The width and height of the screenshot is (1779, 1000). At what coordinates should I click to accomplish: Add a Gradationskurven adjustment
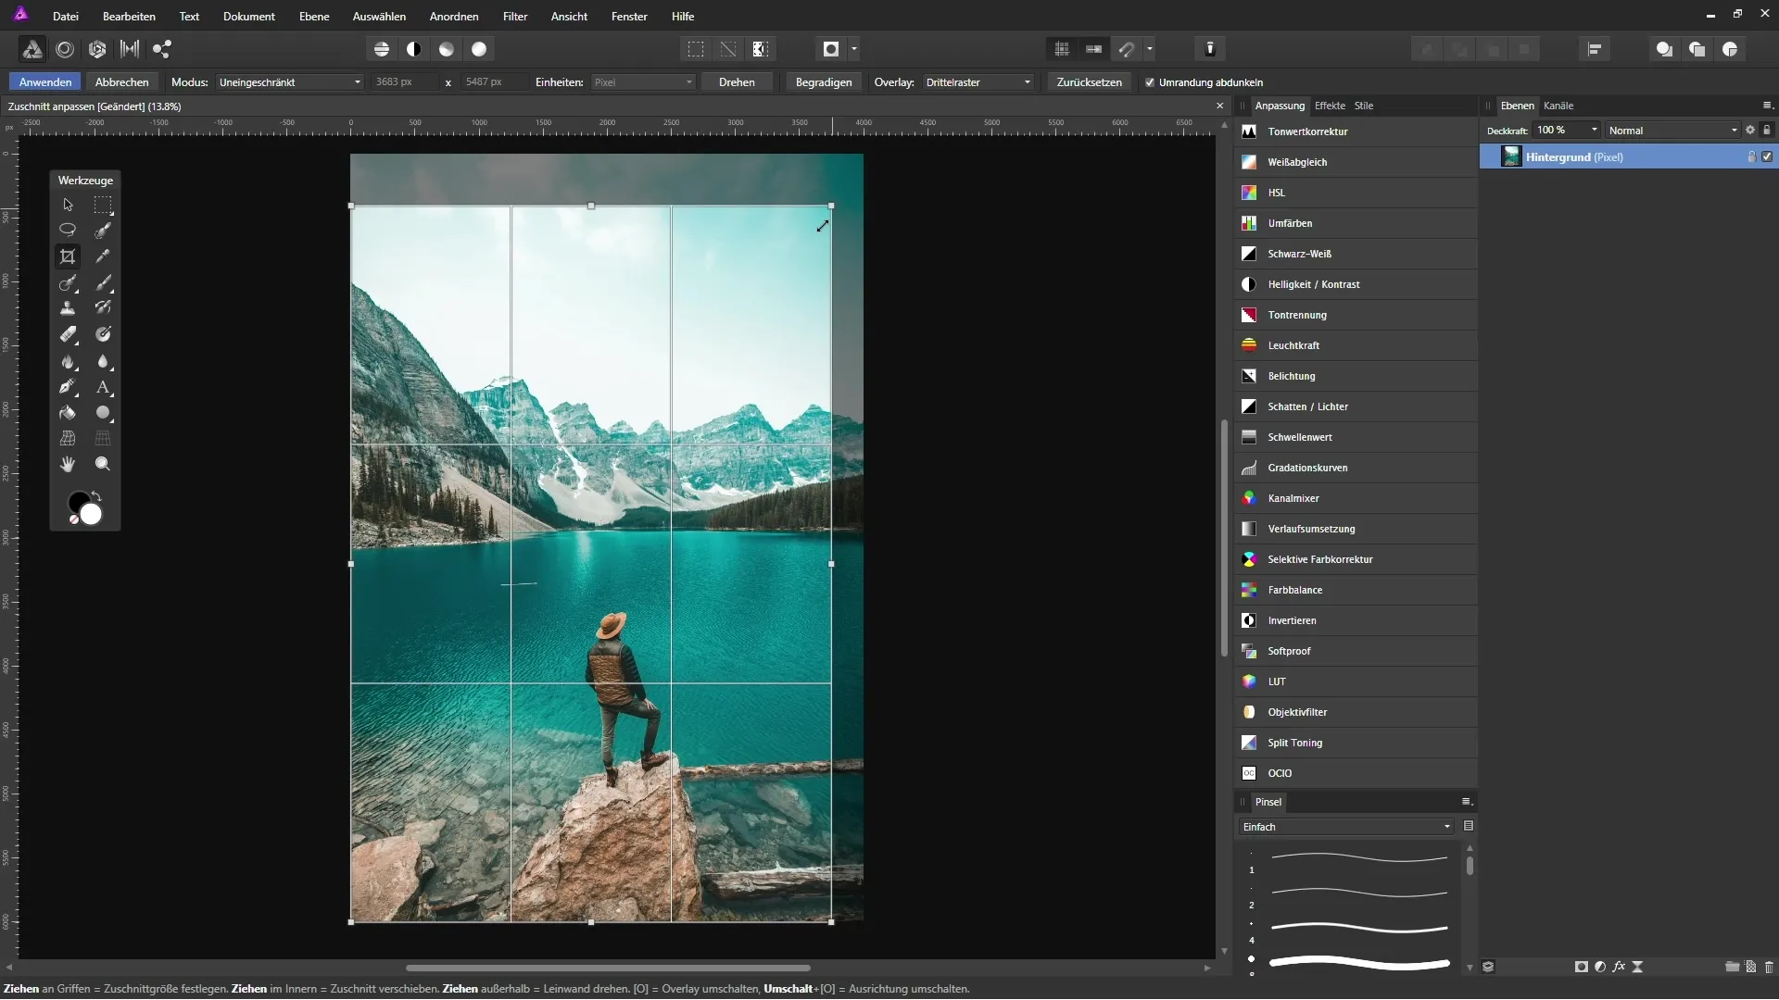click(x=1356, y=468)
